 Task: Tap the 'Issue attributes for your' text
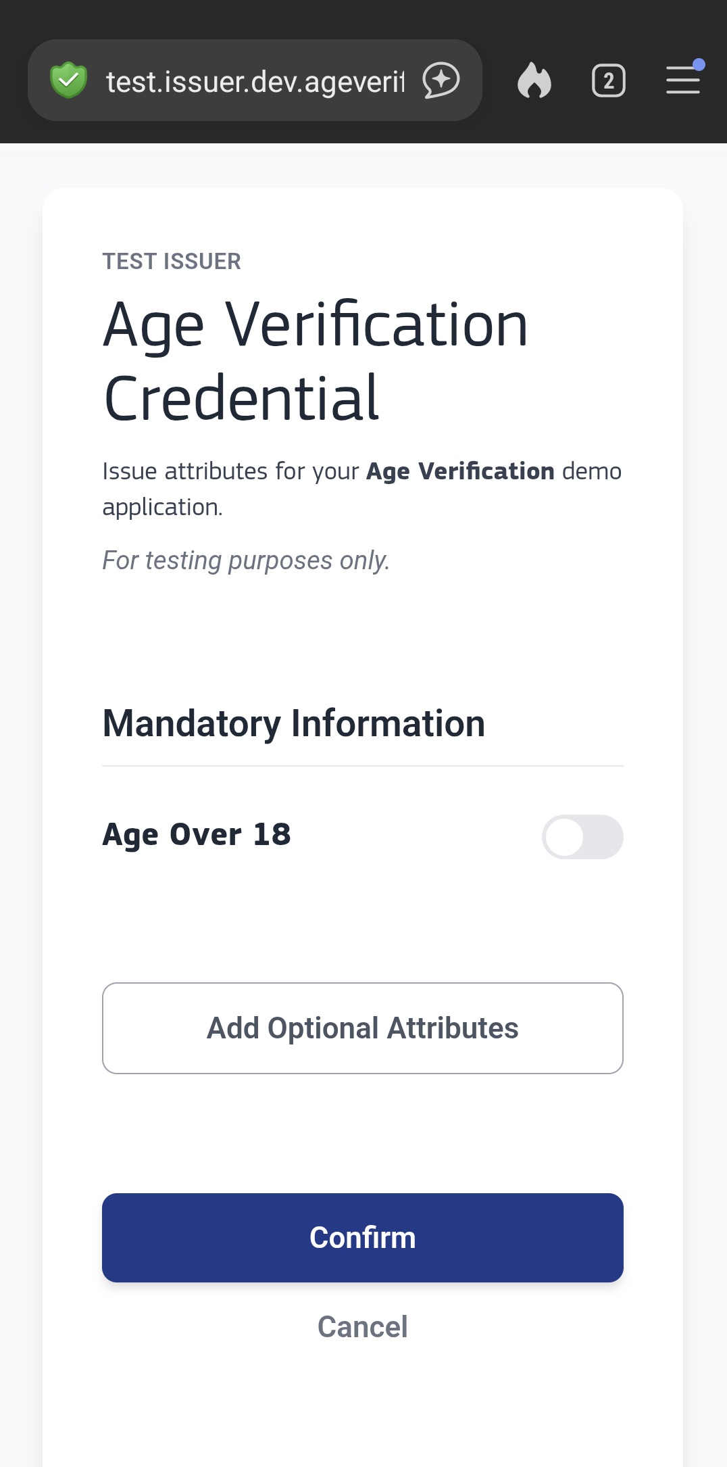coord(230,471)
